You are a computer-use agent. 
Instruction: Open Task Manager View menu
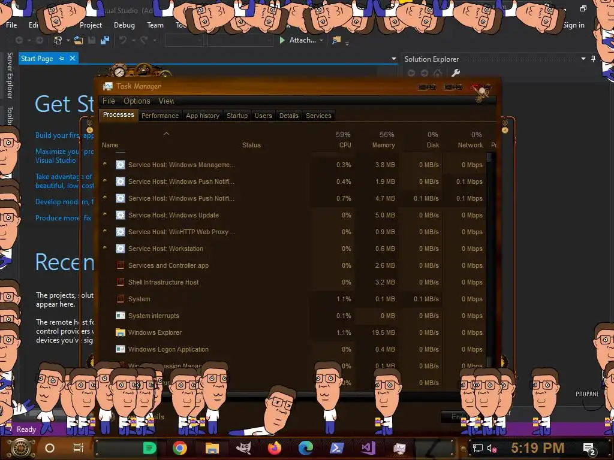tap(166, 101)
